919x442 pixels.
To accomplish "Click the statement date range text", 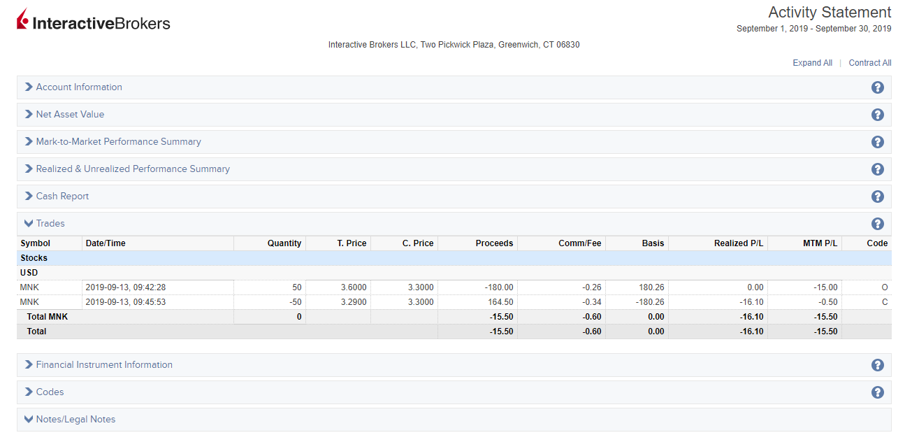I will (814, 29).
